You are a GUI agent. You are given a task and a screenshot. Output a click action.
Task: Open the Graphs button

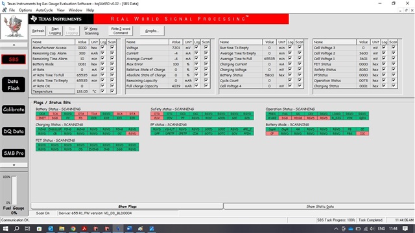(x=152, y=31)
